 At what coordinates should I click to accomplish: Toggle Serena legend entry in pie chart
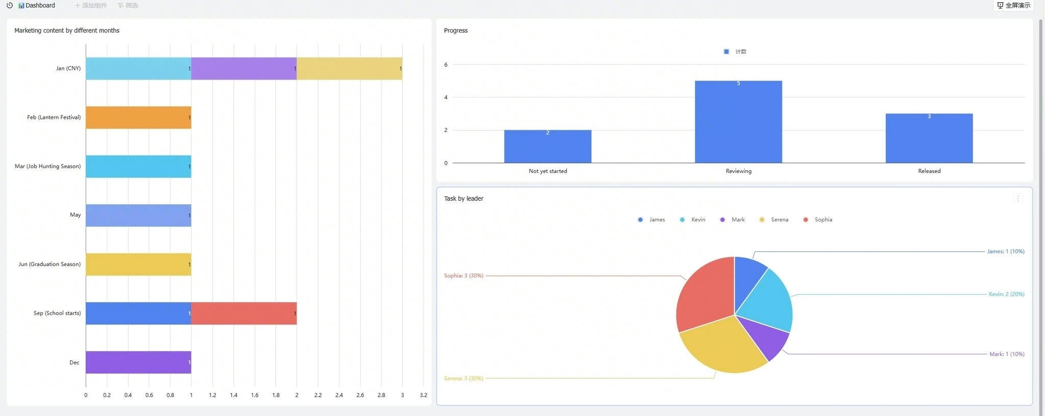(774, 220)
